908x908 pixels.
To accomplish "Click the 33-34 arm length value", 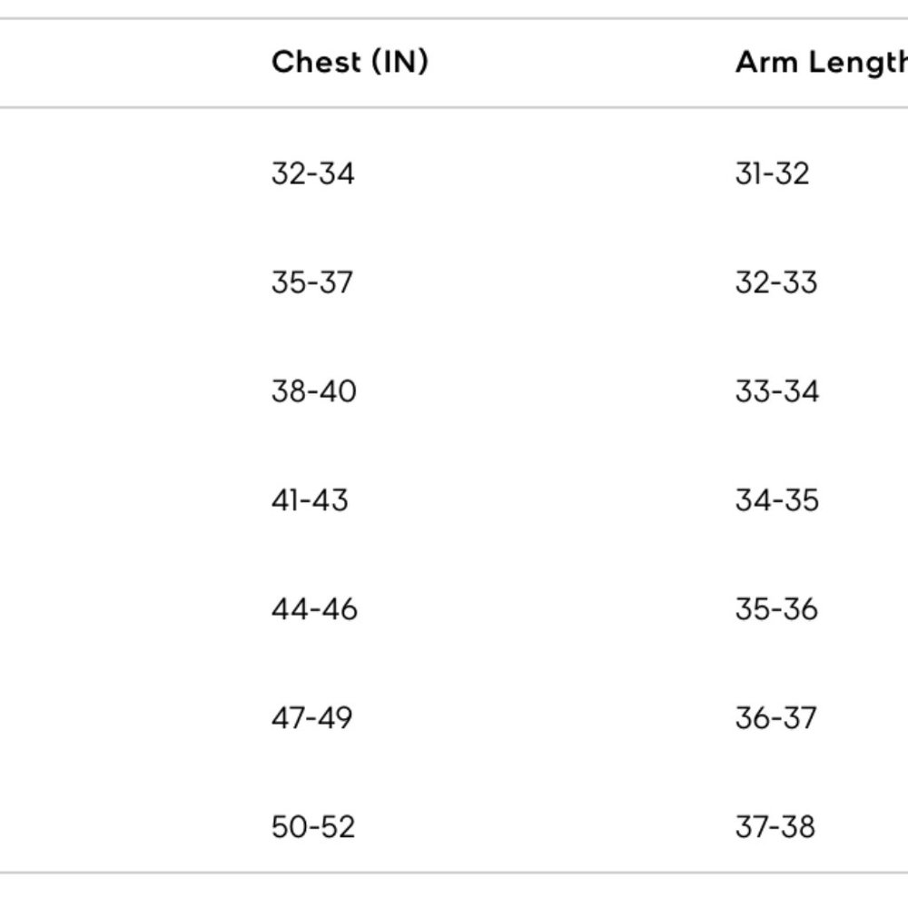I will [x=777, y=391].
